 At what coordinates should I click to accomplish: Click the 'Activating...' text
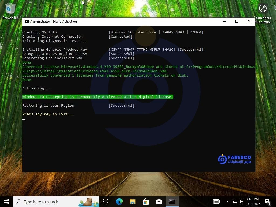point(36,88)
